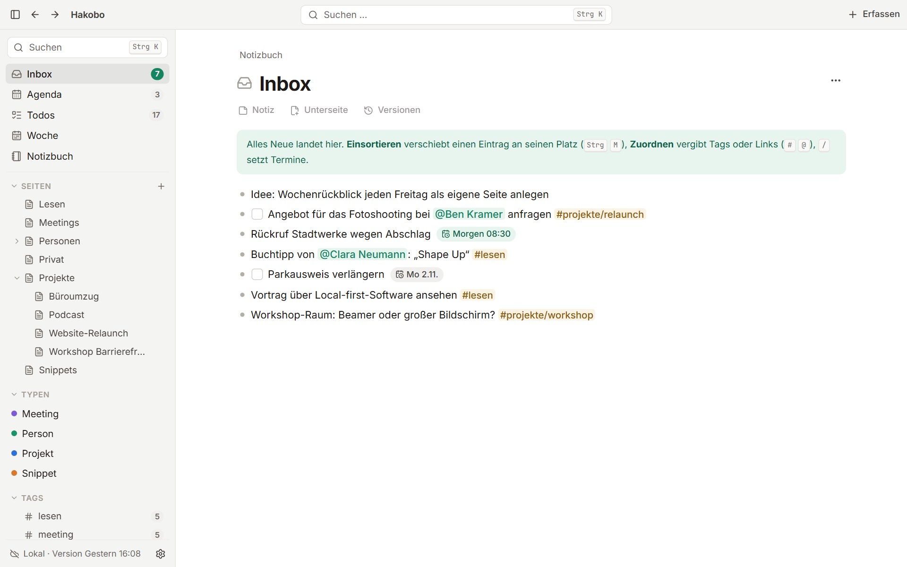Image resolution: width=907 pixels, height=567 pixels.
Task: Toggle the sidebar panel icon
Action: point(15,15)
